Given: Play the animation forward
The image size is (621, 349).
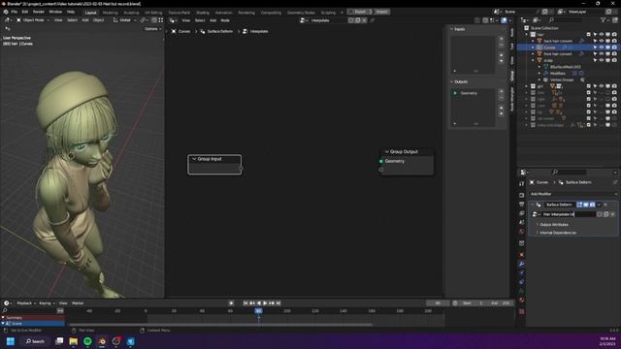Looking at the screenshot, I should [x=265, y=303].
